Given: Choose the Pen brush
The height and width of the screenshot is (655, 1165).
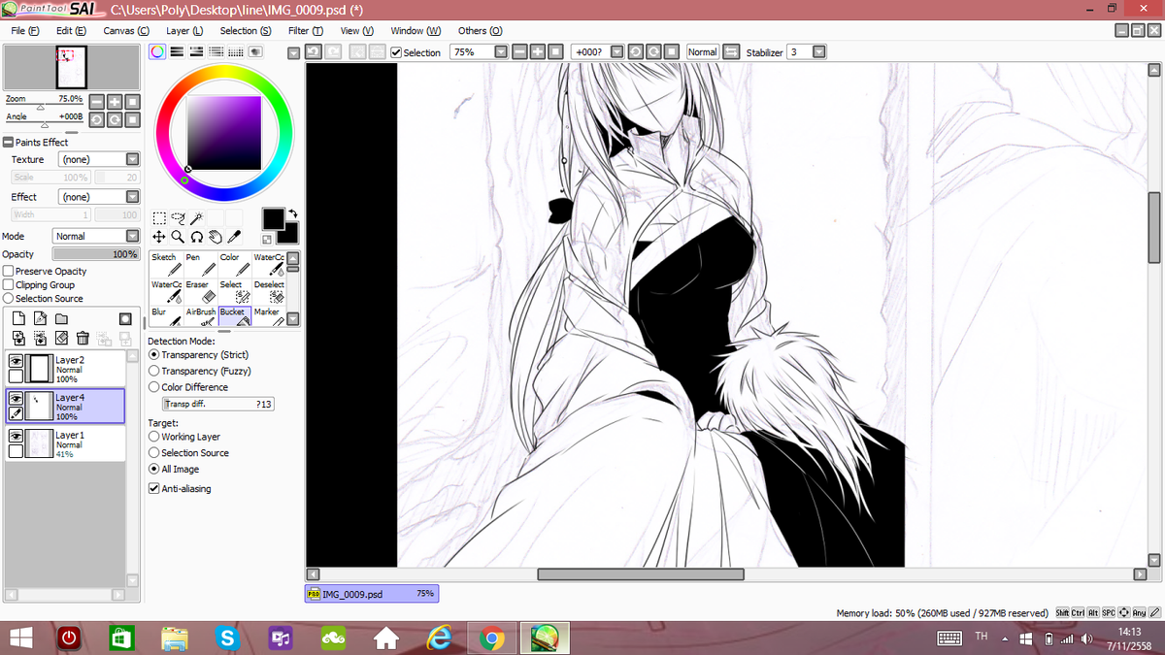Looking at the screenshot, I should (x=200, y=264).
